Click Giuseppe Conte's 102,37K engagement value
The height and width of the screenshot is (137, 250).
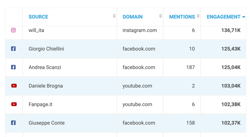231,123
